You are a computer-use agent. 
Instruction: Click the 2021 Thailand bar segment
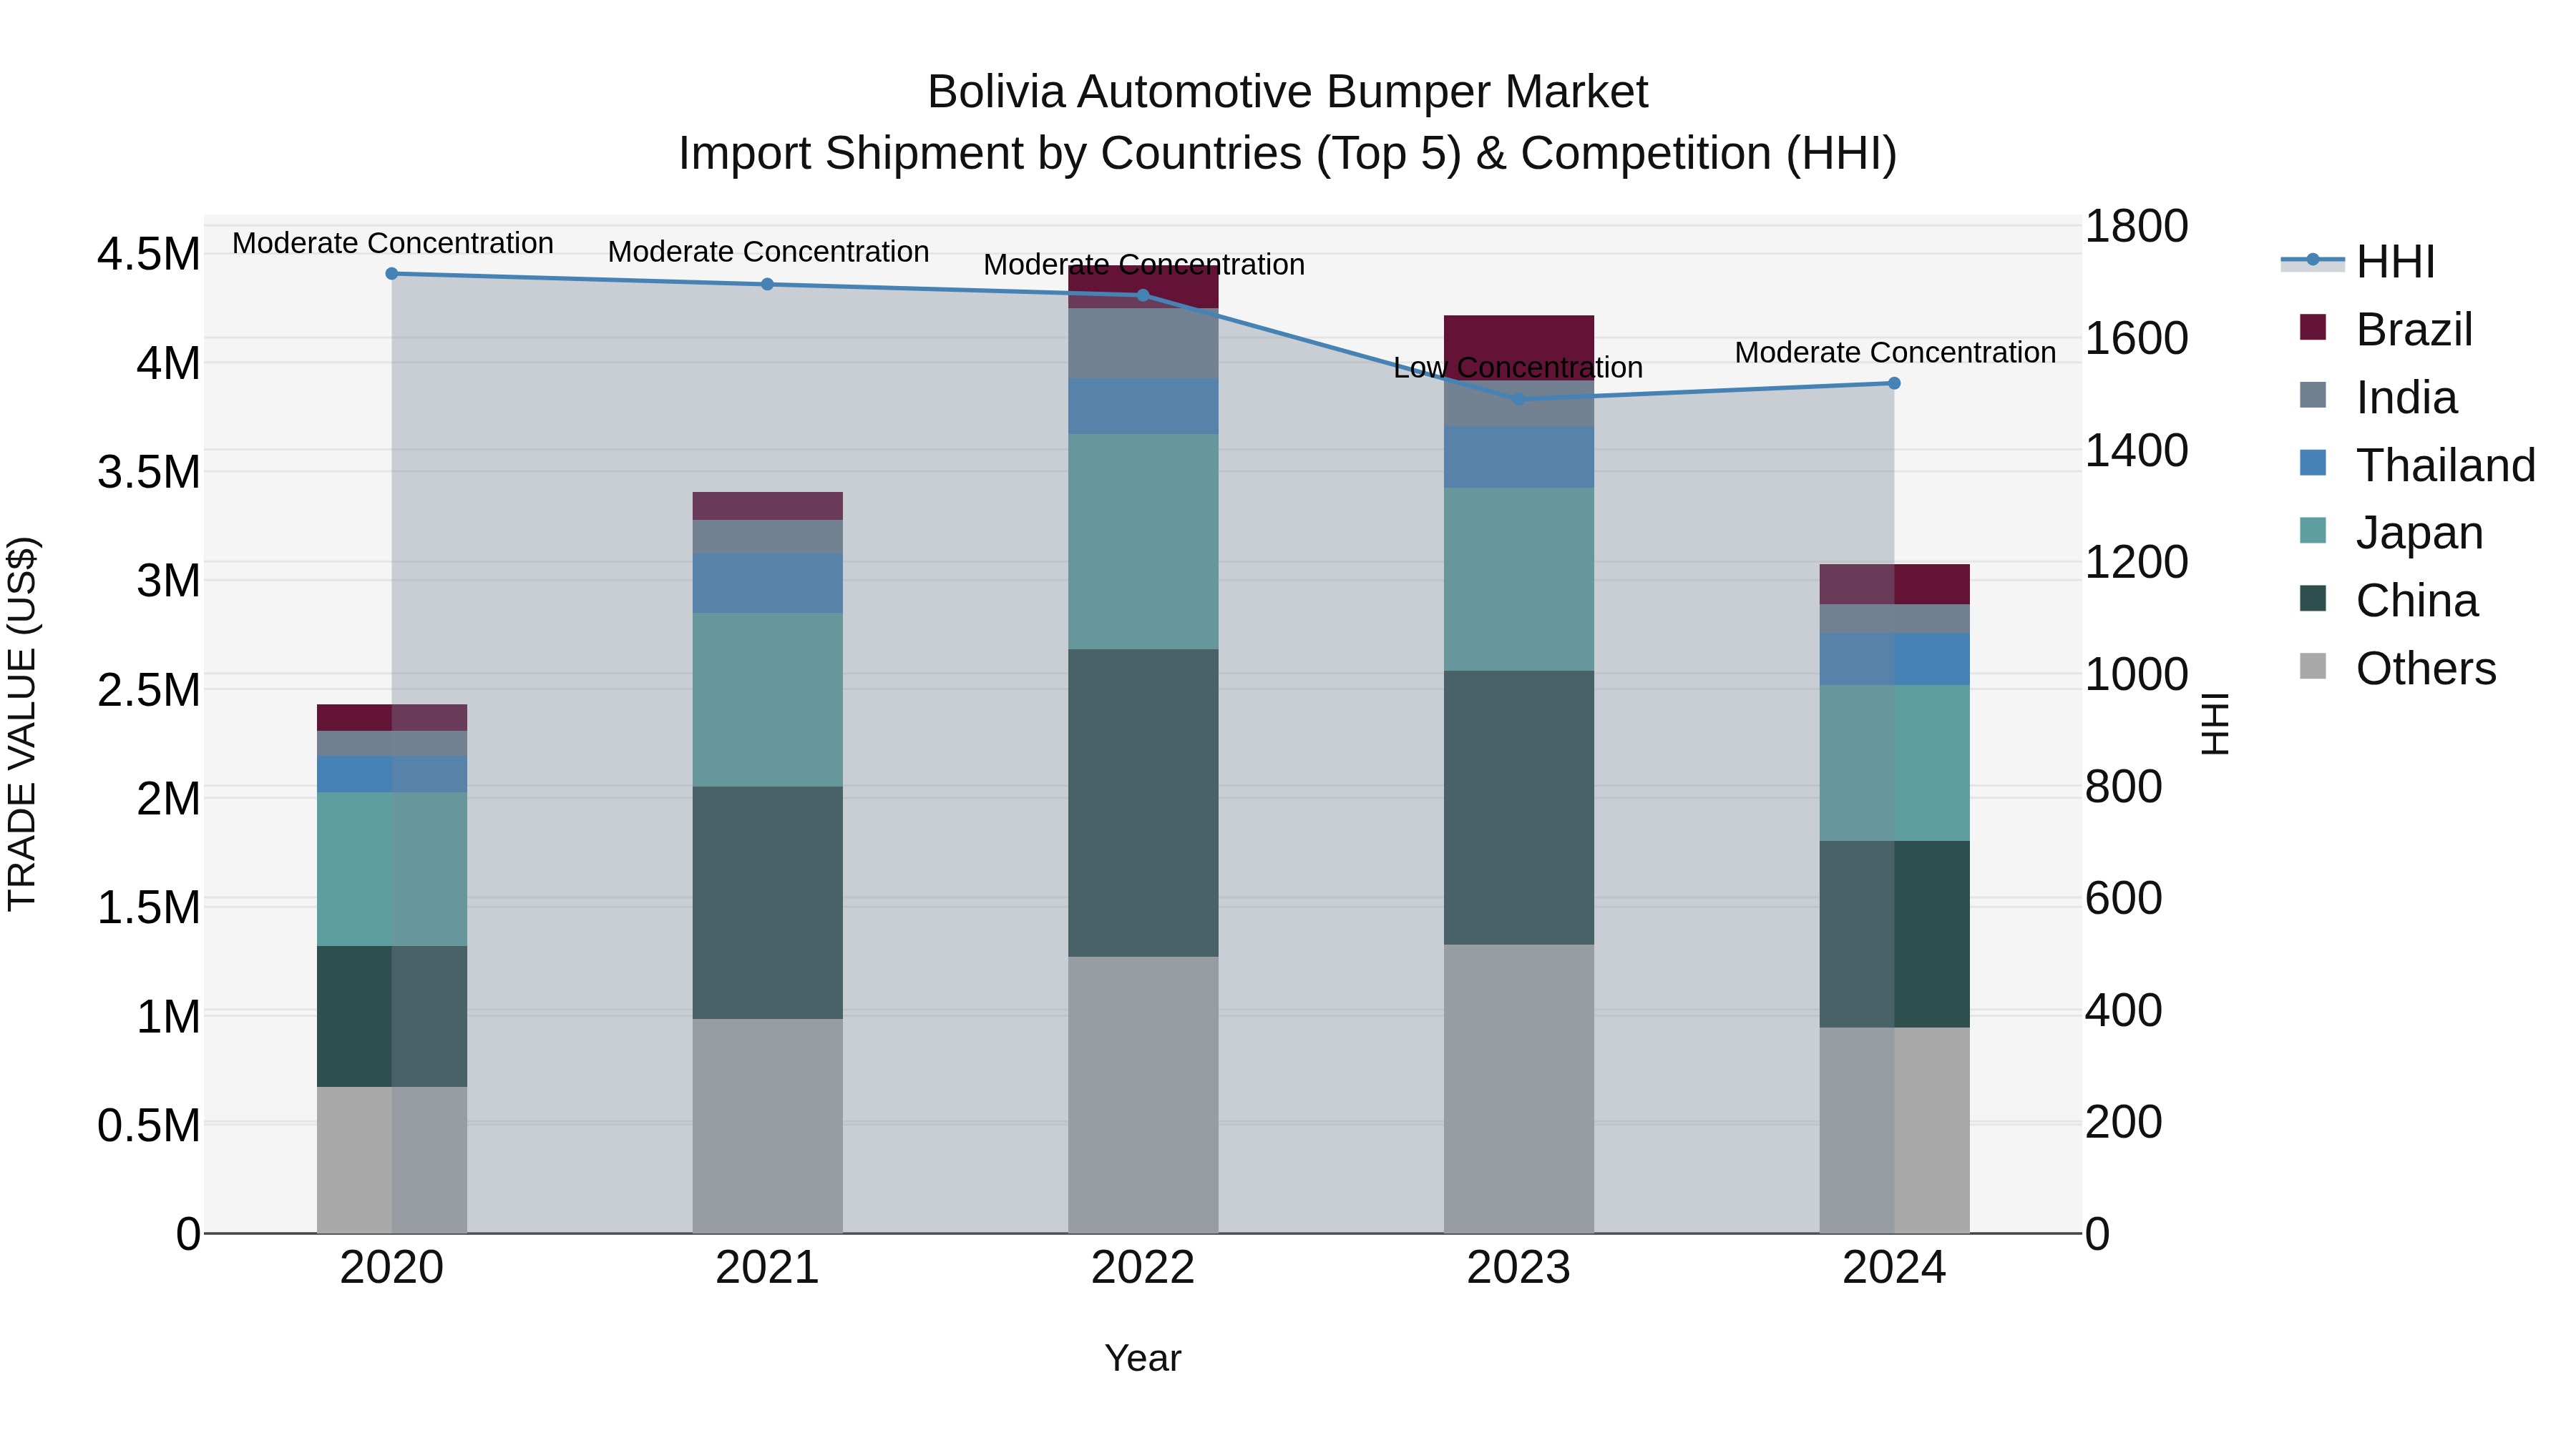tap(768, 583)
